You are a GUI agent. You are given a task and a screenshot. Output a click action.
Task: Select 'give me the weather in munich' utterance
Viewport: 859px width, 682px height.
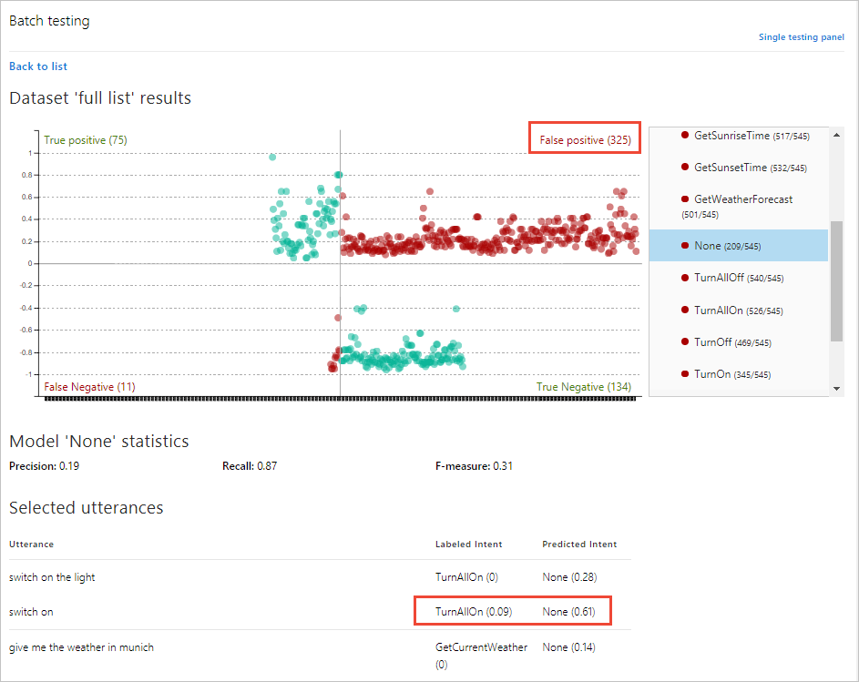tap(81, 647)
